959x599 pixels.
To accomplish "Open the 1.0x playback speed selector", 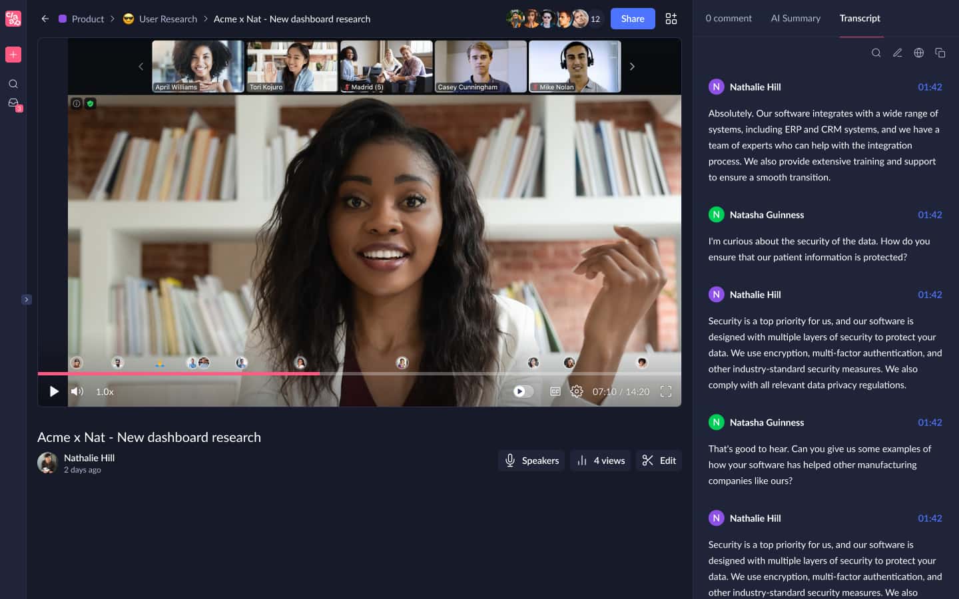I will point(105,391).
